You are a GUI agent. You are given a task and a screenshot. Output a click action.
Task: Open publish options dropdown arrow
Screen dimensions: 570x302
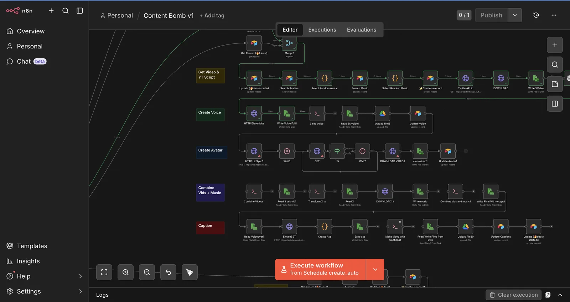click(x=515, y=15)
